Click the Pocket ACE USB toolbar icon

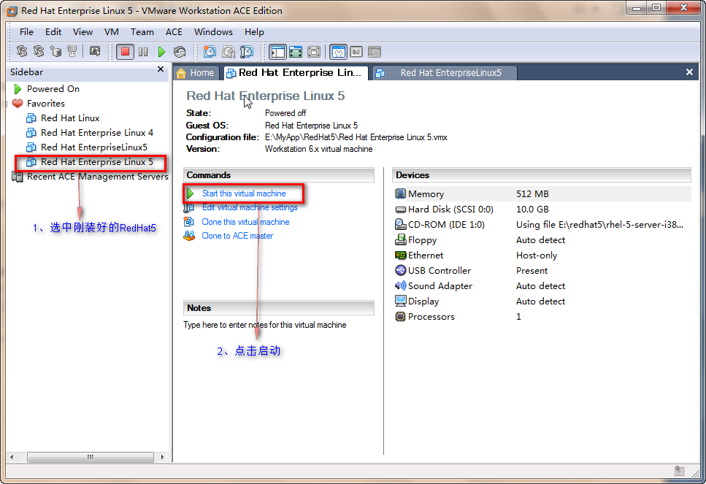[x=72, y=52]
